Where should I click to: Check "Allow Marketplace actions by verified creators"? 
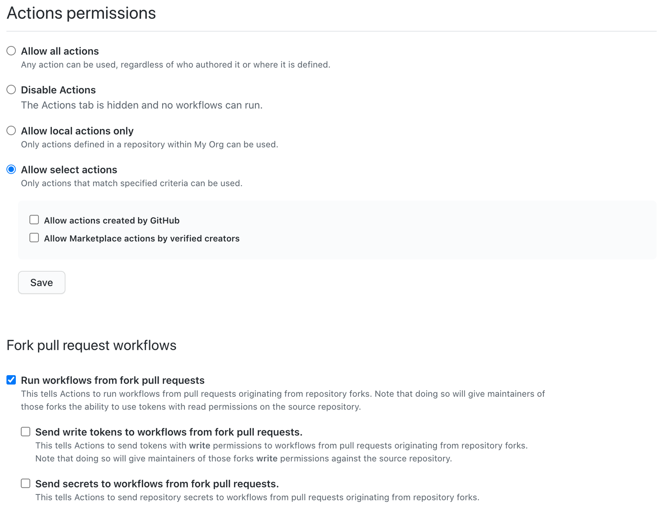pos(34,237)
